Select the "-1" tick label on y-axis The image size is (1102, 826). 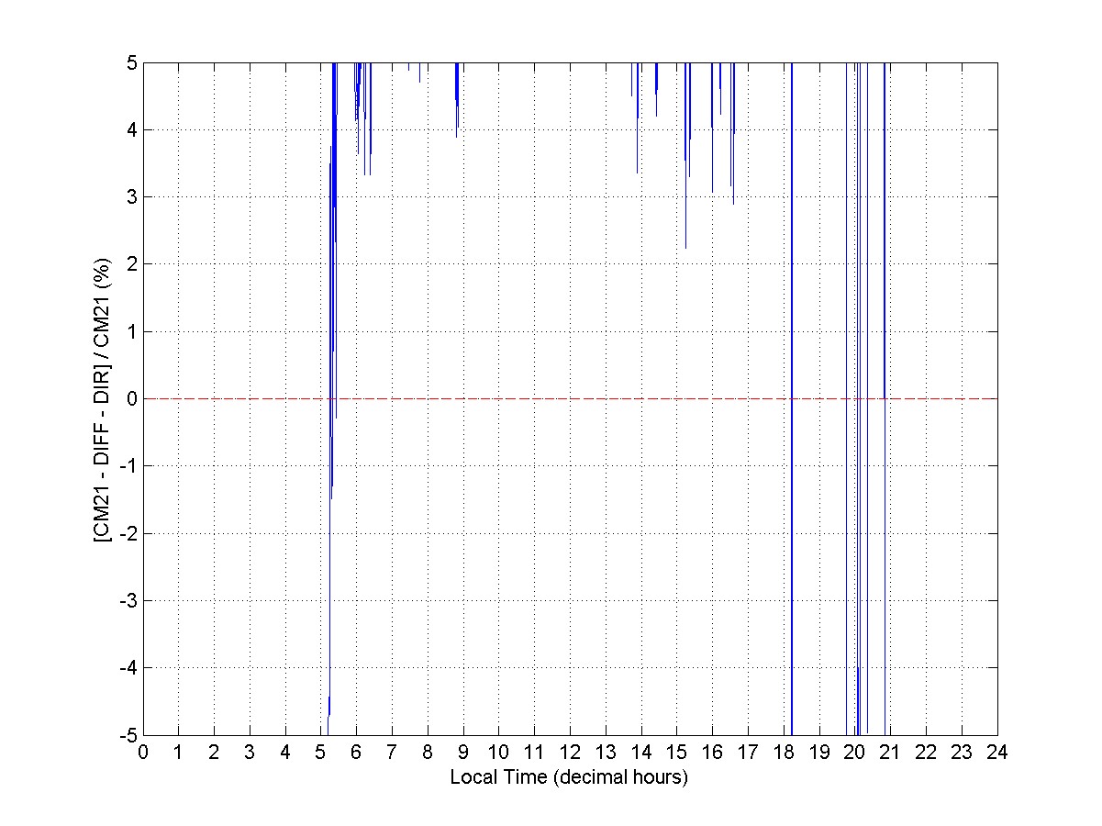click(127, 466)
